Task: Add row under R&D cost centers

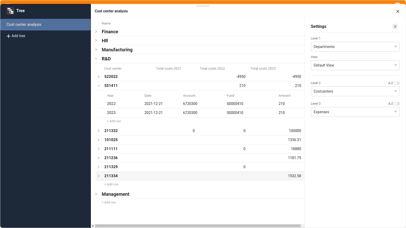Action: [111, 184]
